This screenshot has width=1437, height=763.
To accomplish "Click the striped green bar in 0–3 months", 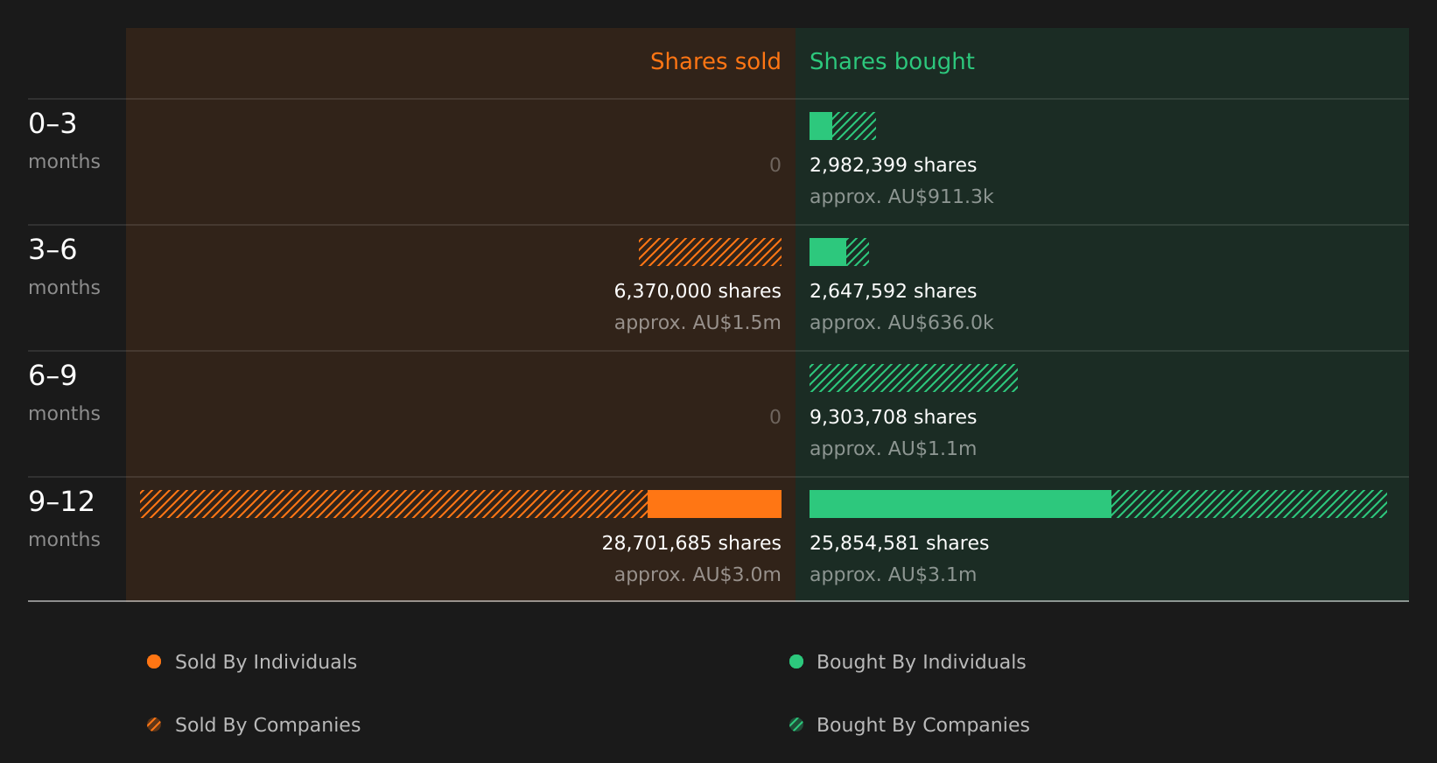I will (854, 126).
